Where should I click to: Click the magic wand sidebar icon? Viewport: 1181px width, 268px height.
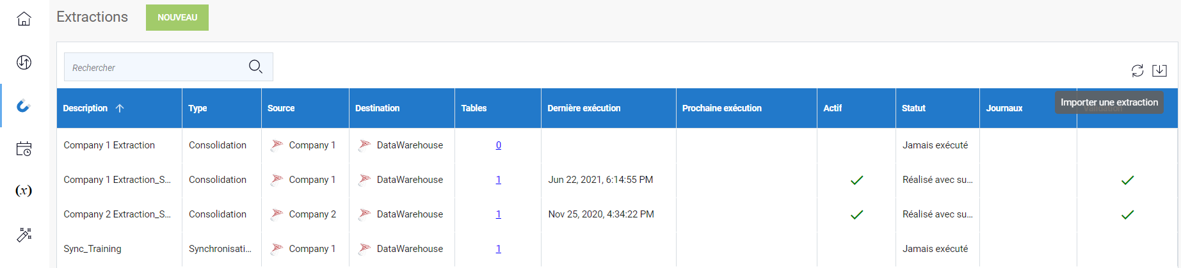point(24,235)
